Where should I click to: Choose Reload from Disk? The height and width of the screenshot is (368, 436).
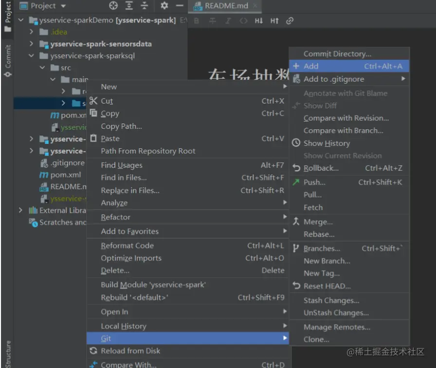click(188, 351)
